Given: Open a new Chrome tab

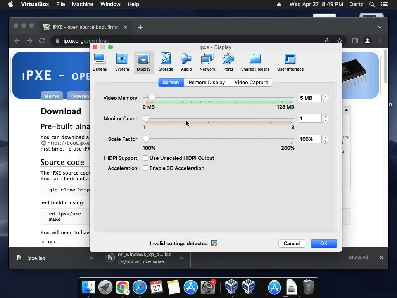Looking at the screenshot, I should [140, 27].
